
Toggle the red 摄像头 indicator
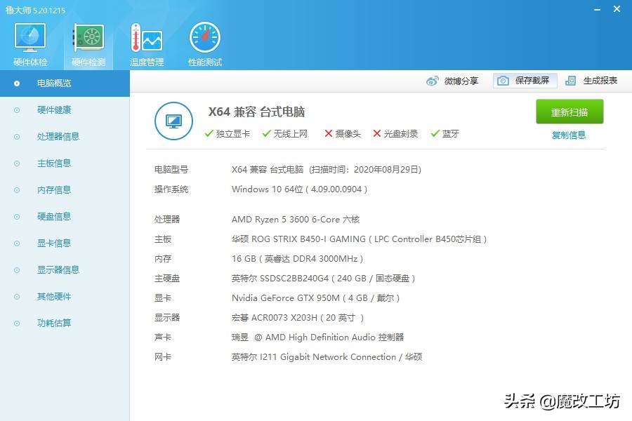328,134
